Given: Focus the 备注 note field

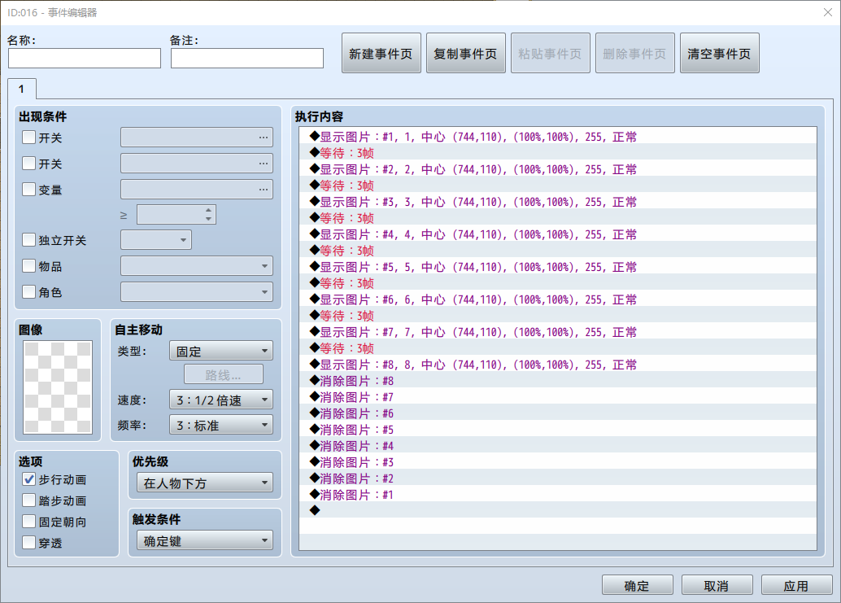Looking at the screenshot, I should click(x=247, y=58).
